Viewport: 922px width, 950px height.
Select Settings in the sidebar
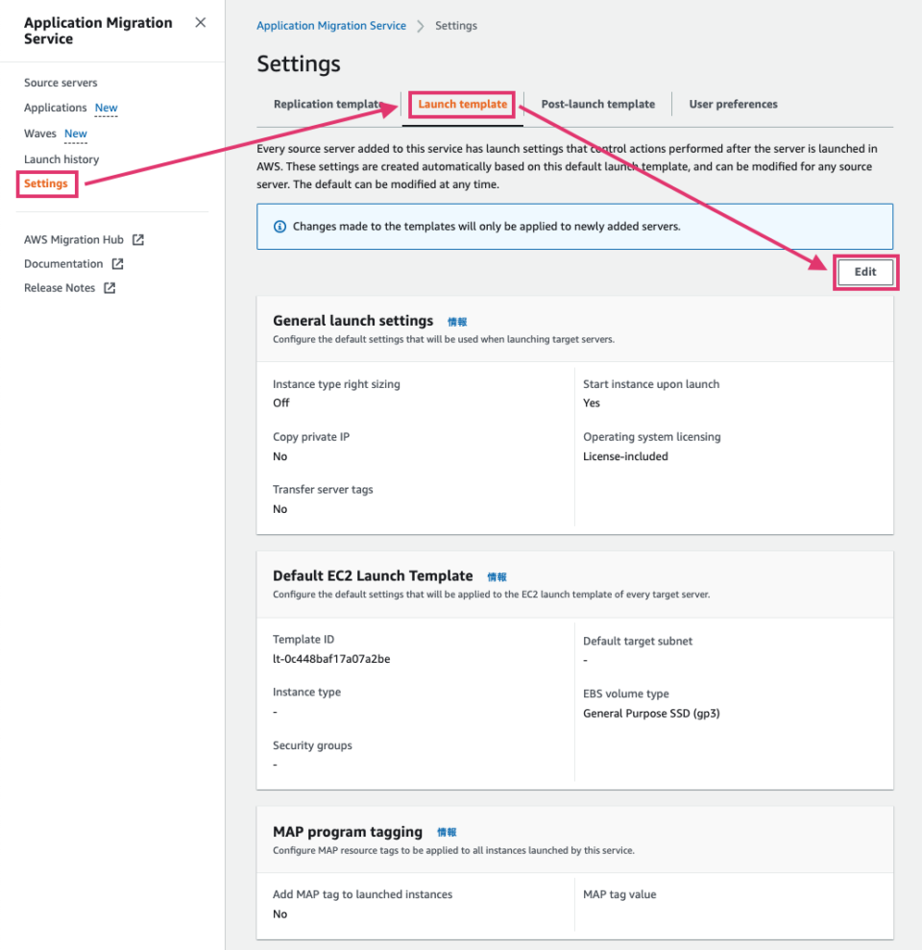tap(46, 183)
